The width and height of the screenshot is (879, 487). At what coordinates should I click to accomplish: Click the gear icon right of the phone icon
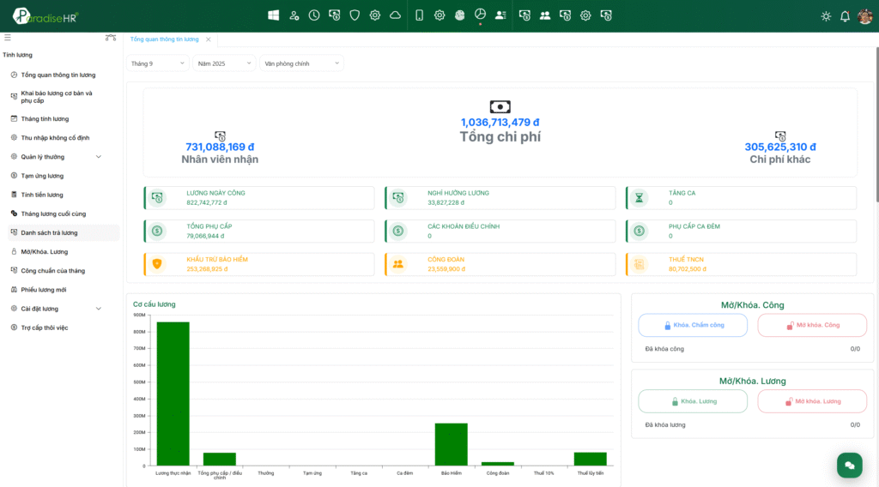point(439,15)
